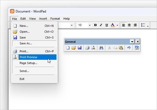The width and height of the screenshot is (157, 110).
Task: Toggle Underline formatting button
Action: (x=107, y=25)
